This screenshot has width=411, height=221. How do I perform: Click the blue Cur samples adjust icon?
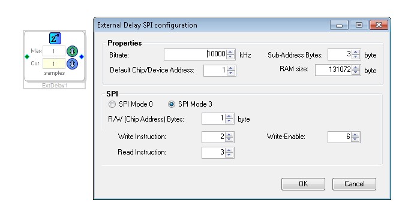[x=73, y=63]
